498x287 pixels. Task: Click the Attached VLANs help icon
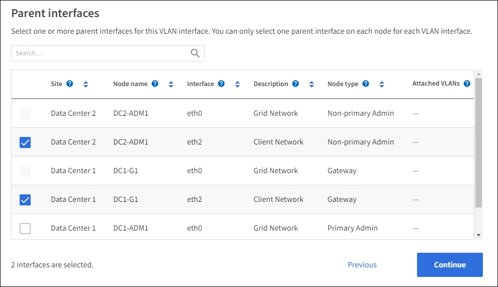pyautogui.click(x=467, y=84)
